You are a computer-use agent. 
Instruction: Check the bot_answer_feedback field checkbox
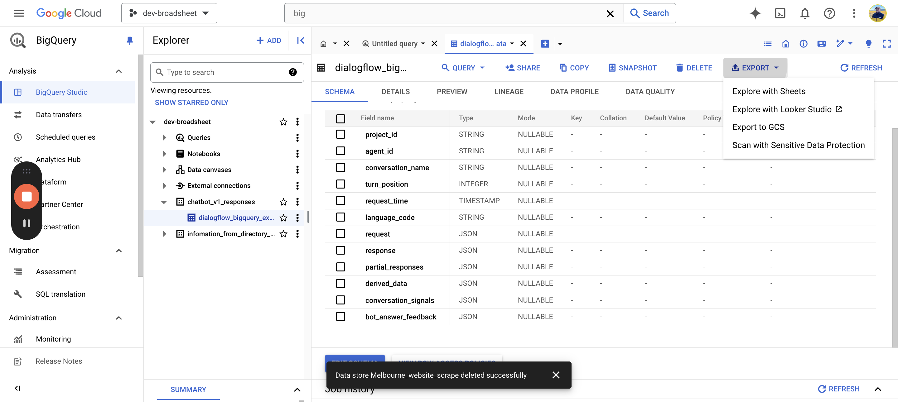(340, 317)
